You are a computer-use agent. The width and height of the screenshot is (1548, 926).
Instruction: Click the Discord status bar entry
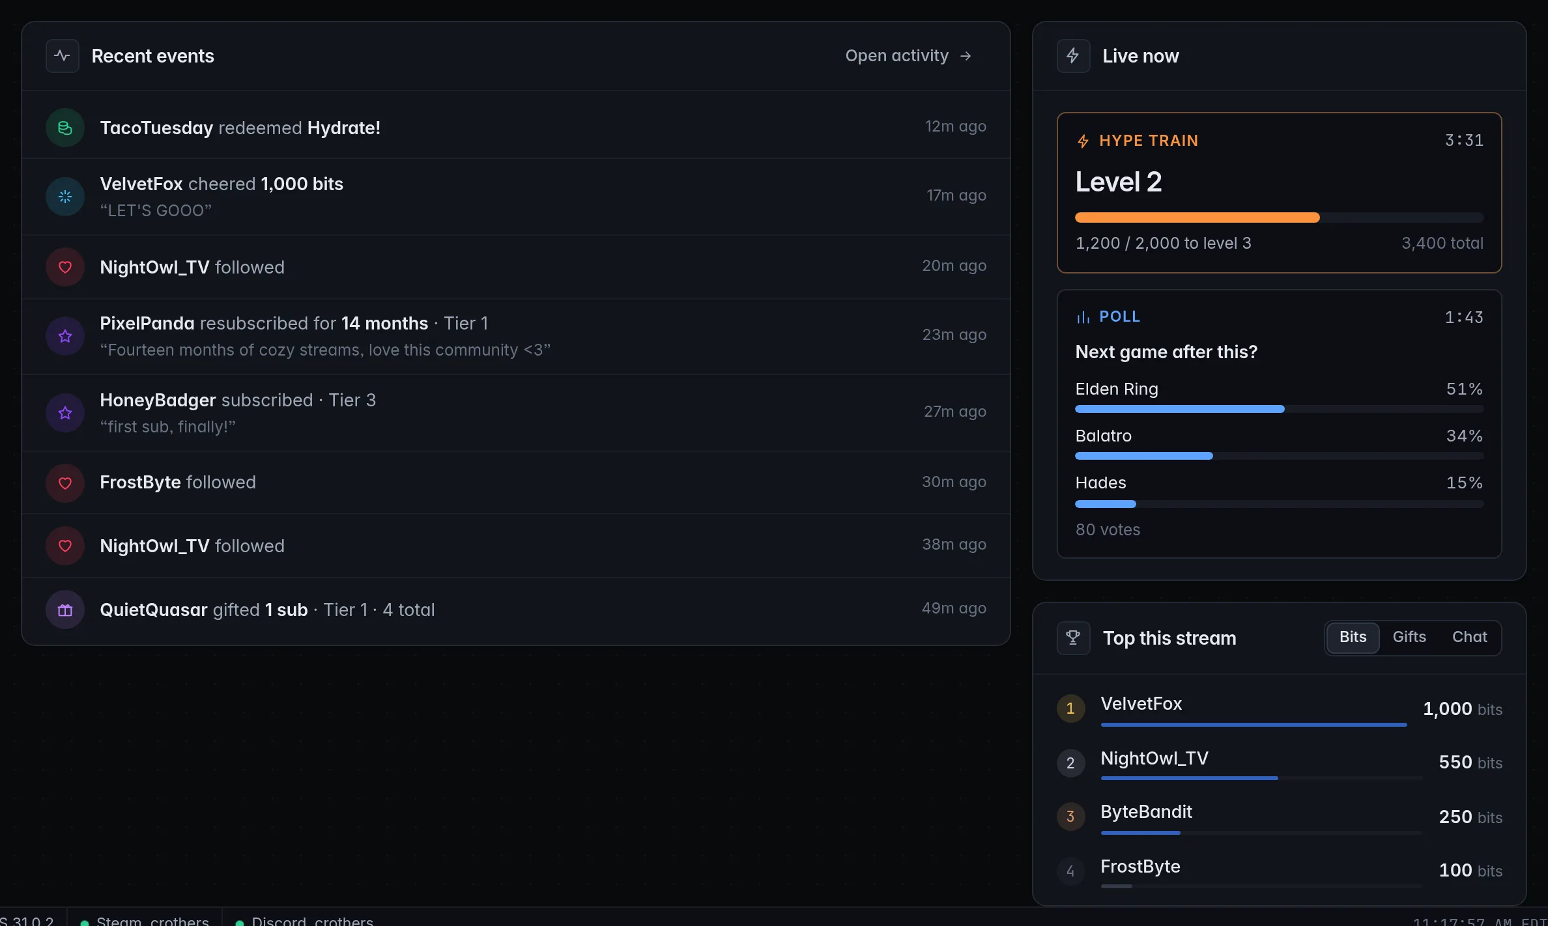304,918
